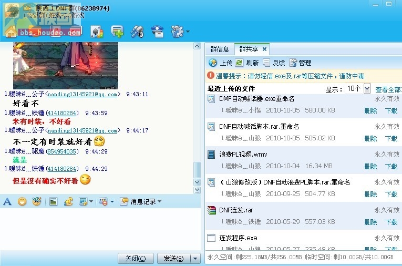Screen dimensions: 402x266
Task: Open the gear settings toolbar icon
Action: click(x=177, y=32)
